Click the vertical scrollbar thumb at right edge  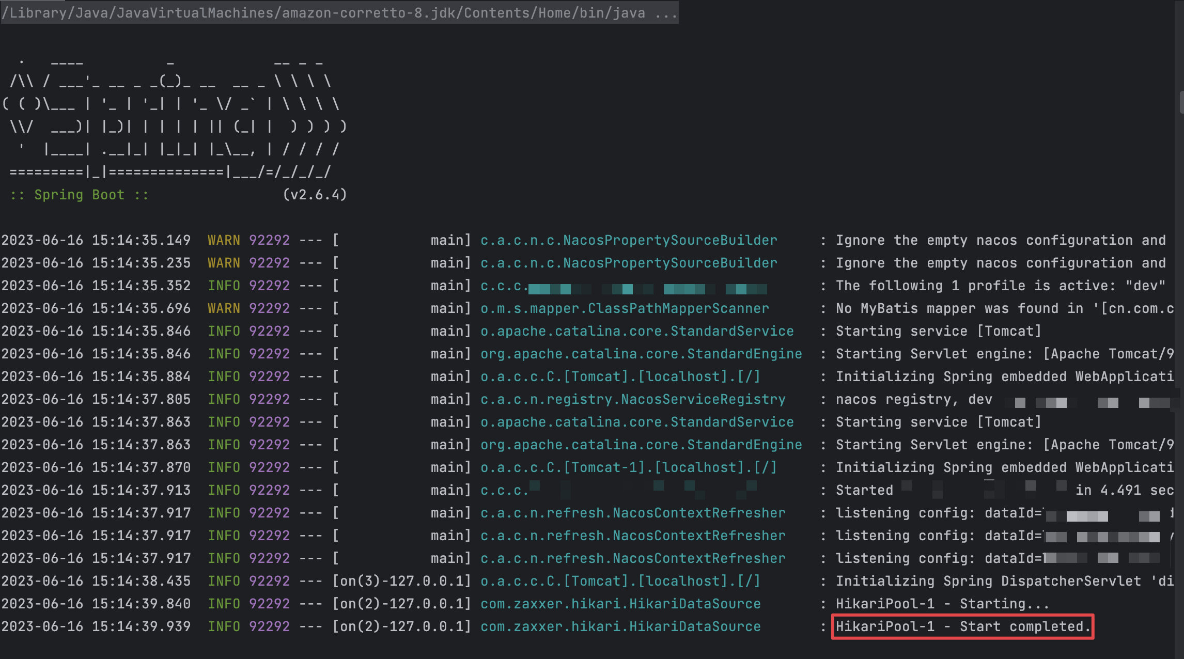[x=1181, y=102]
